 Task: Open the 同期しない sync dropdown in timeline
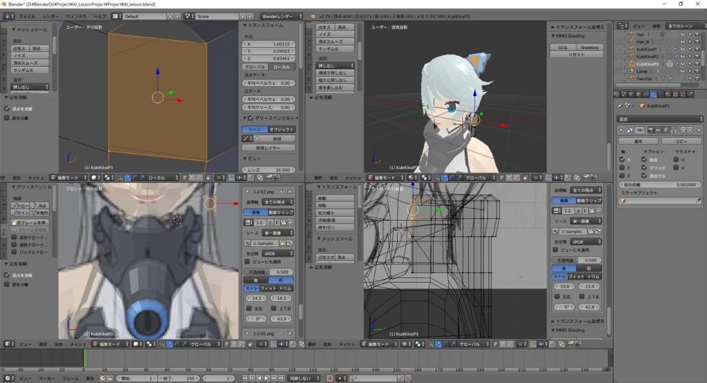click(x=304, y=378)
